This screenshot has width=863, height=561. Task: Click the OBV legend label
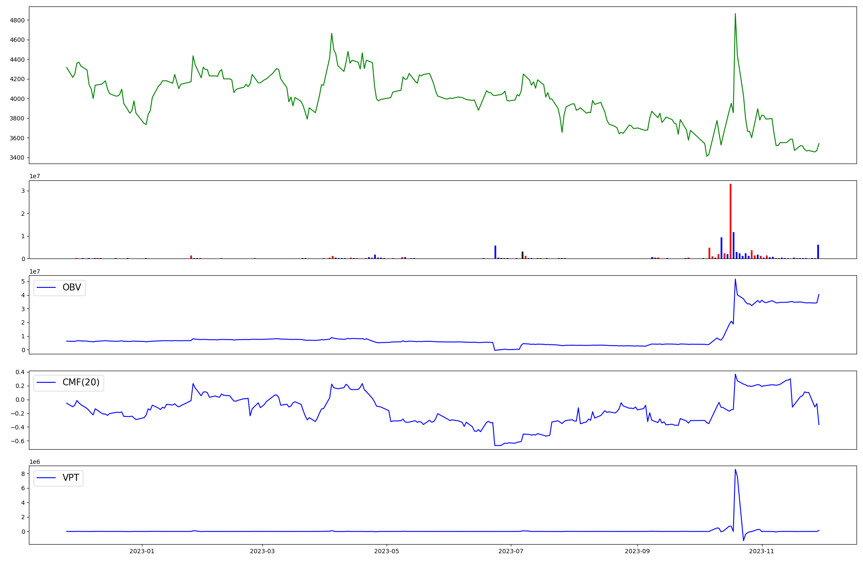72,287
